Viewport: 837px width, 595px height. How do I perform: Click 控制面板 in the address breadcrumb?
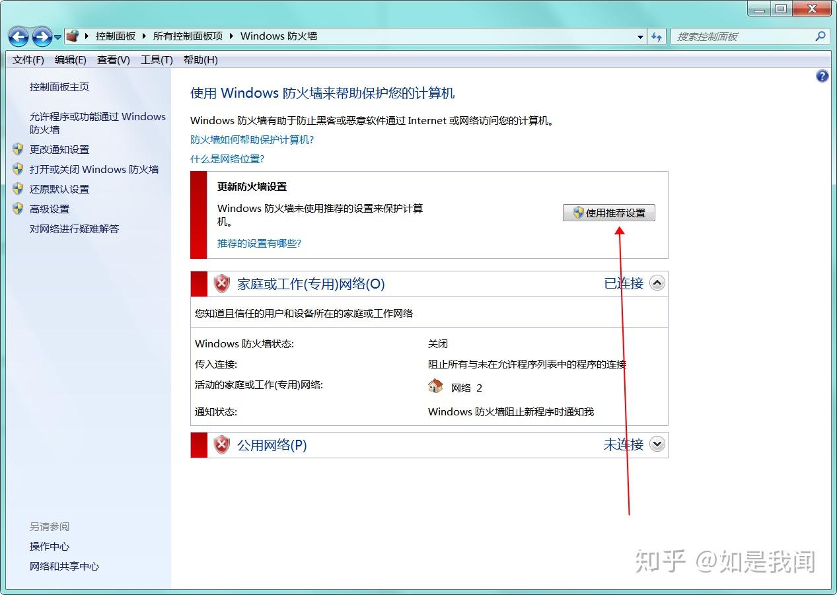tap(116, 36)
